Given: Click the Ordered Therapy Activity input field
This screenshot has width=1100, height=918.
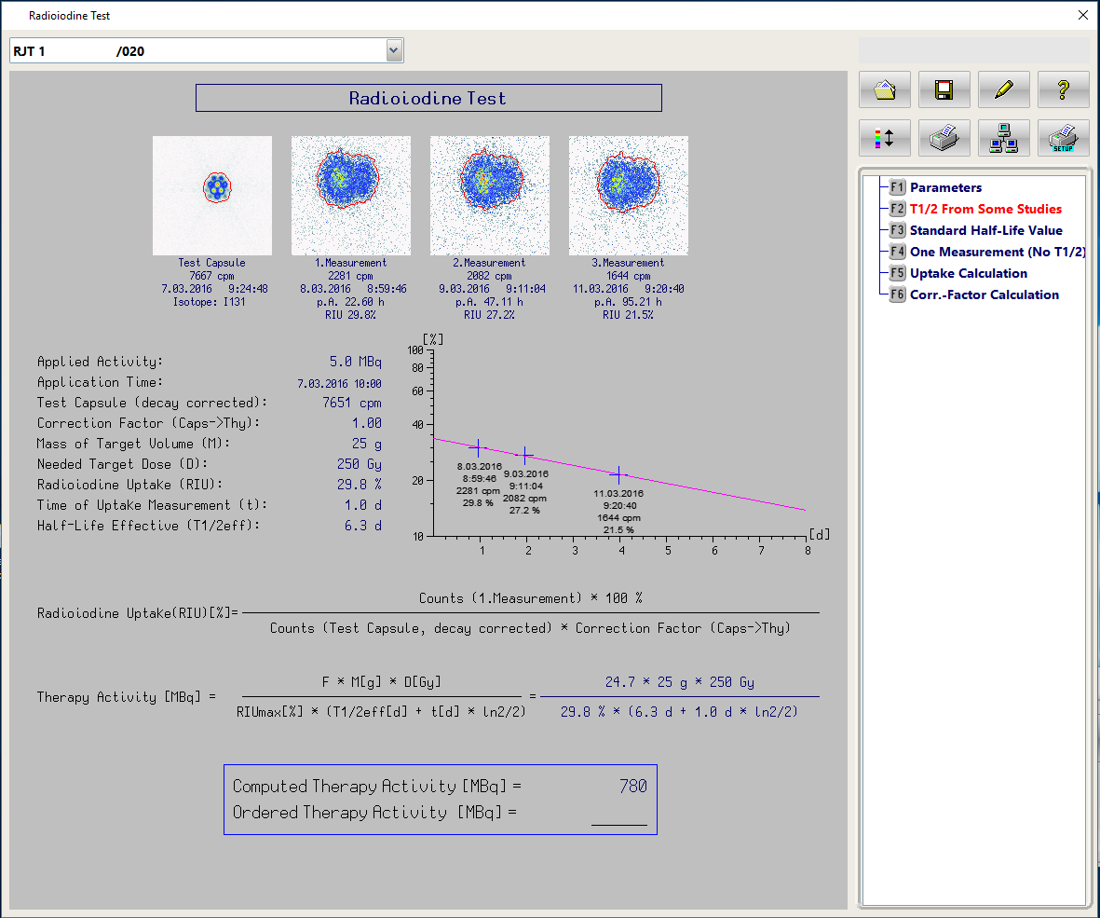Looking at the screenshot, I should click(x=618, y=814).
